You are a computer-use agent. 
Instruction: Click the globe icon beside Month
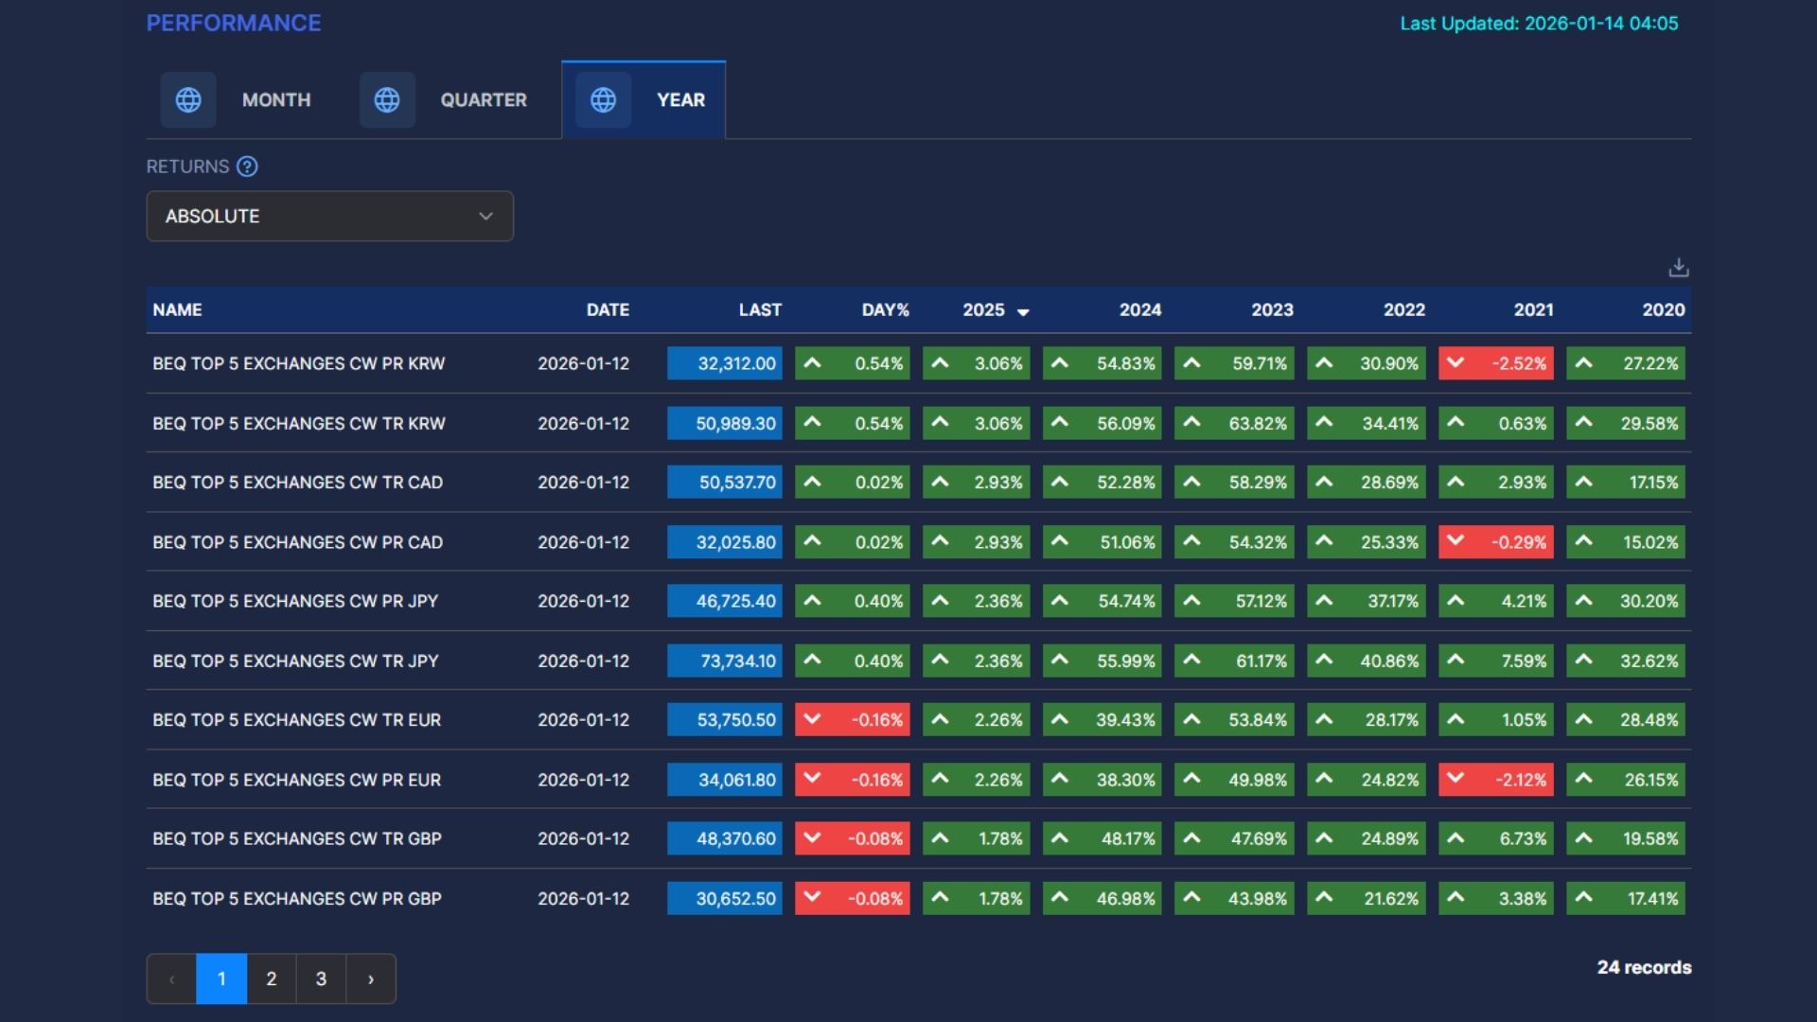click(x=188, y=99)
